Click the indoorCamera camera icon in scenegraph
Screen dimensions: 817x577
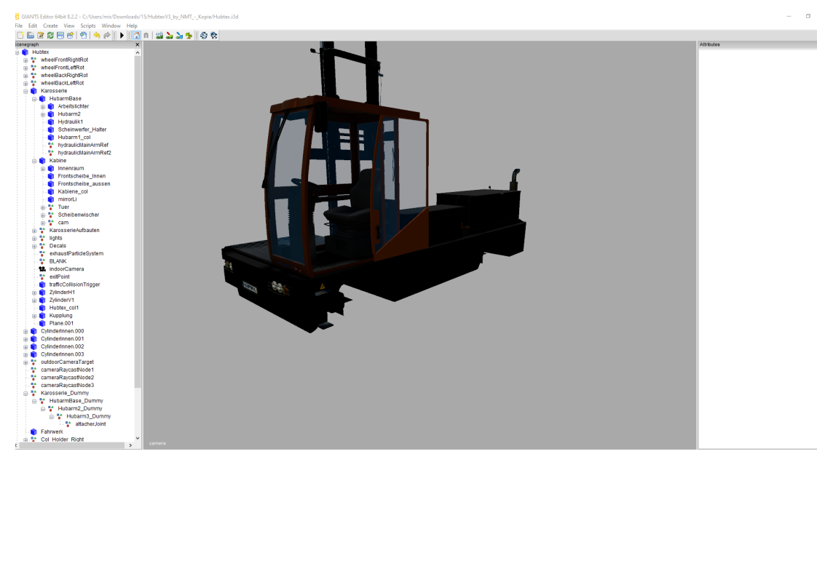coord(42,269)
